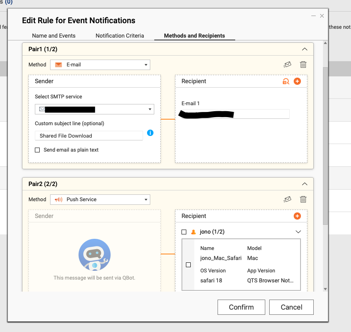
Task: Click the Cancel button
Action: [291, 307]
